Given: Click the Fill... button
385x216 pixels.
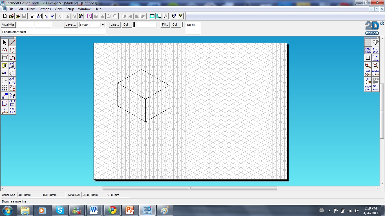Looking at the screenshot, I should pos(165,25).
